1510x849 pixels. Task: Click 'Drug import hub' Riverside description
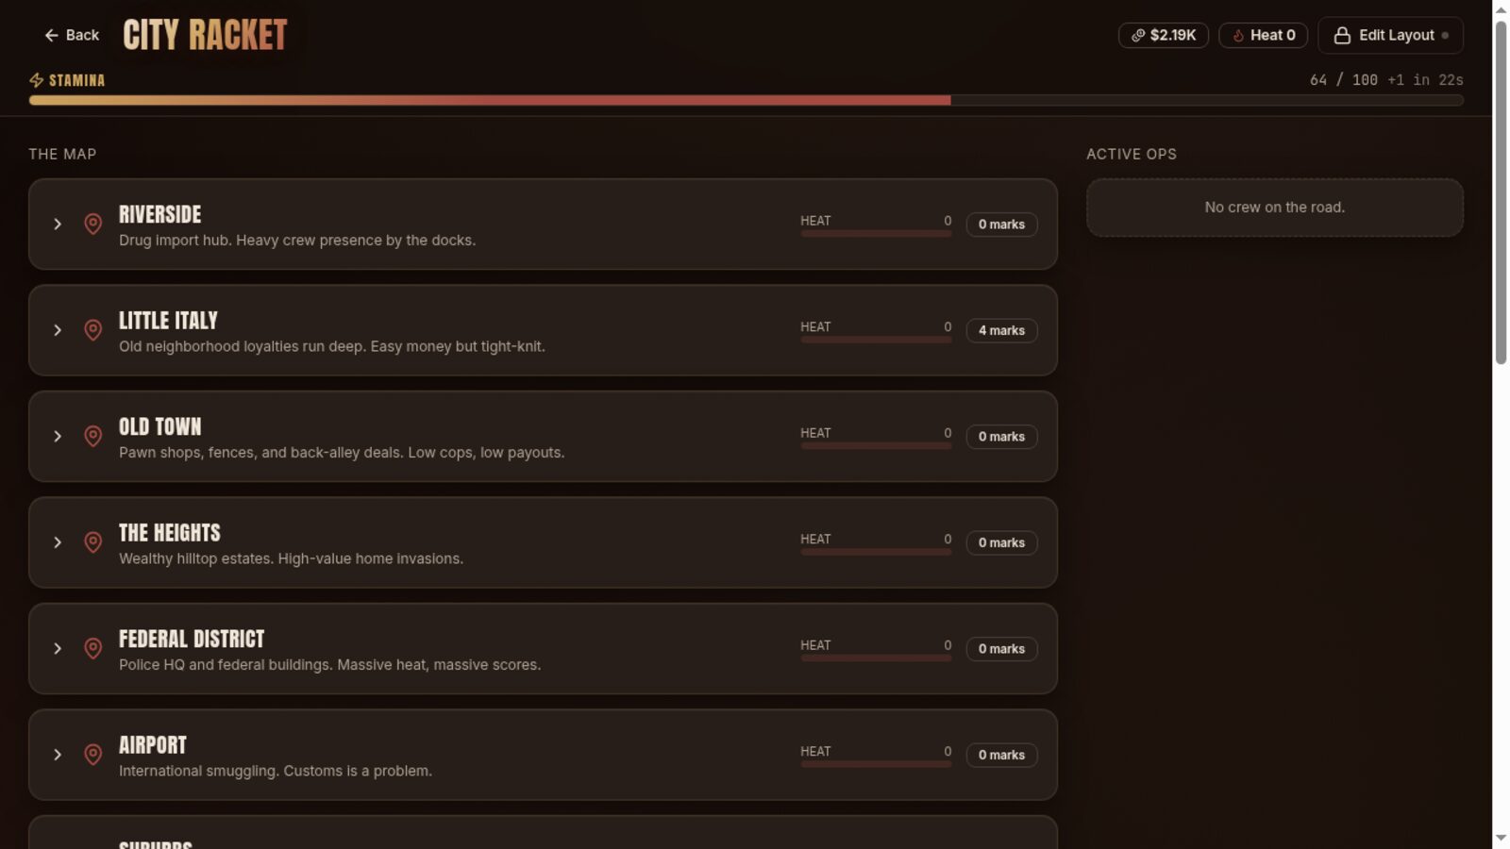point(175,241)
